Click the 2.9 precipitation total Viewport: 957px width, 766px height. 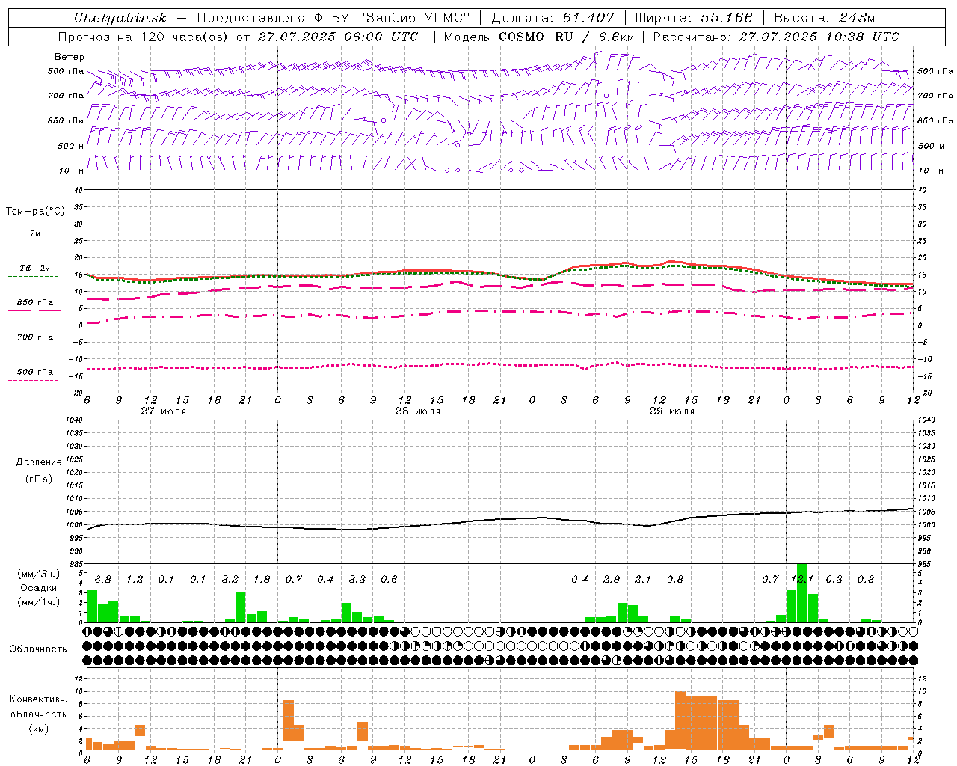pyautogui.click(x=612, y=580)
